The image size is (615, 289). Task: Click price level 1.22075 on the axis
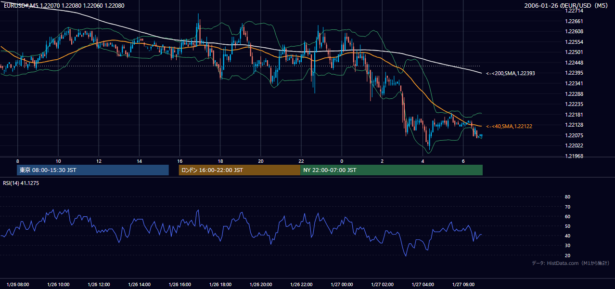click(575, 135)
